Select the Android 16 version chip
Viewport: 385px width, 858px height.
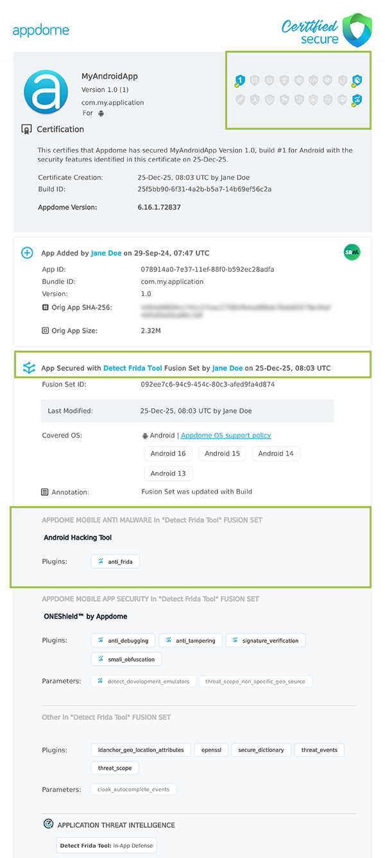click(x=168, y=453)
